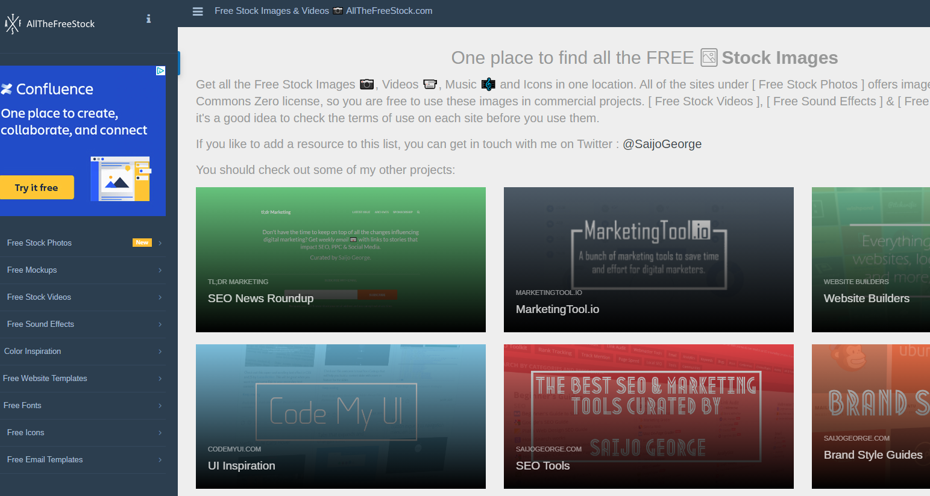Click the Confluence ad illustration image
930x496 pixels.
click(x=121, y=179)
